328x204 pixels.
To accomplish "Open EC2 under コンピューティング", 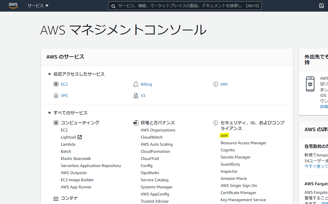I will coord(64,130).
